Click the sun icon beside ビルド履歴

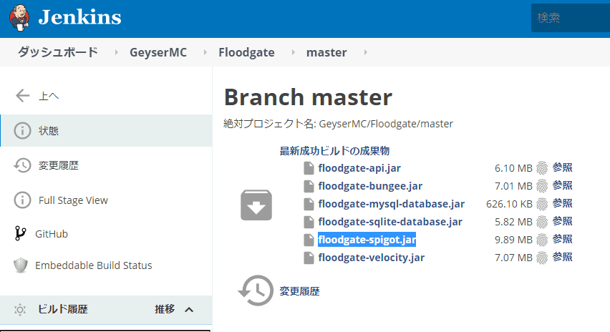pos(20,309)
